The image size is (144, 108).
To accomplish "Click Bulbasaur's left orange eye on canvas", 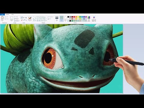I will coord(49,58).
